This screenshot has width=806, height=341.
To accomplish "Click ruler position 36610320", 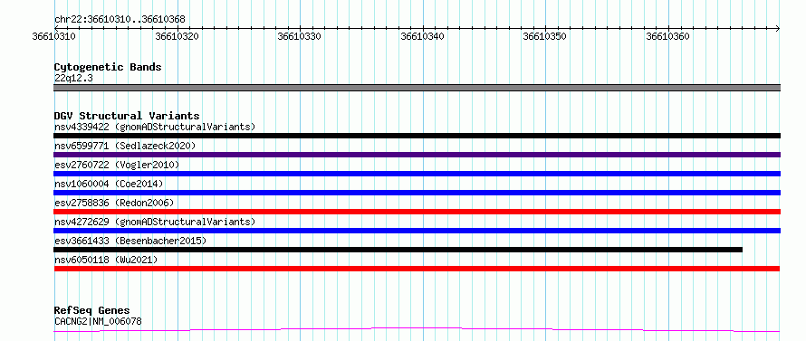I will click(177, 37).
